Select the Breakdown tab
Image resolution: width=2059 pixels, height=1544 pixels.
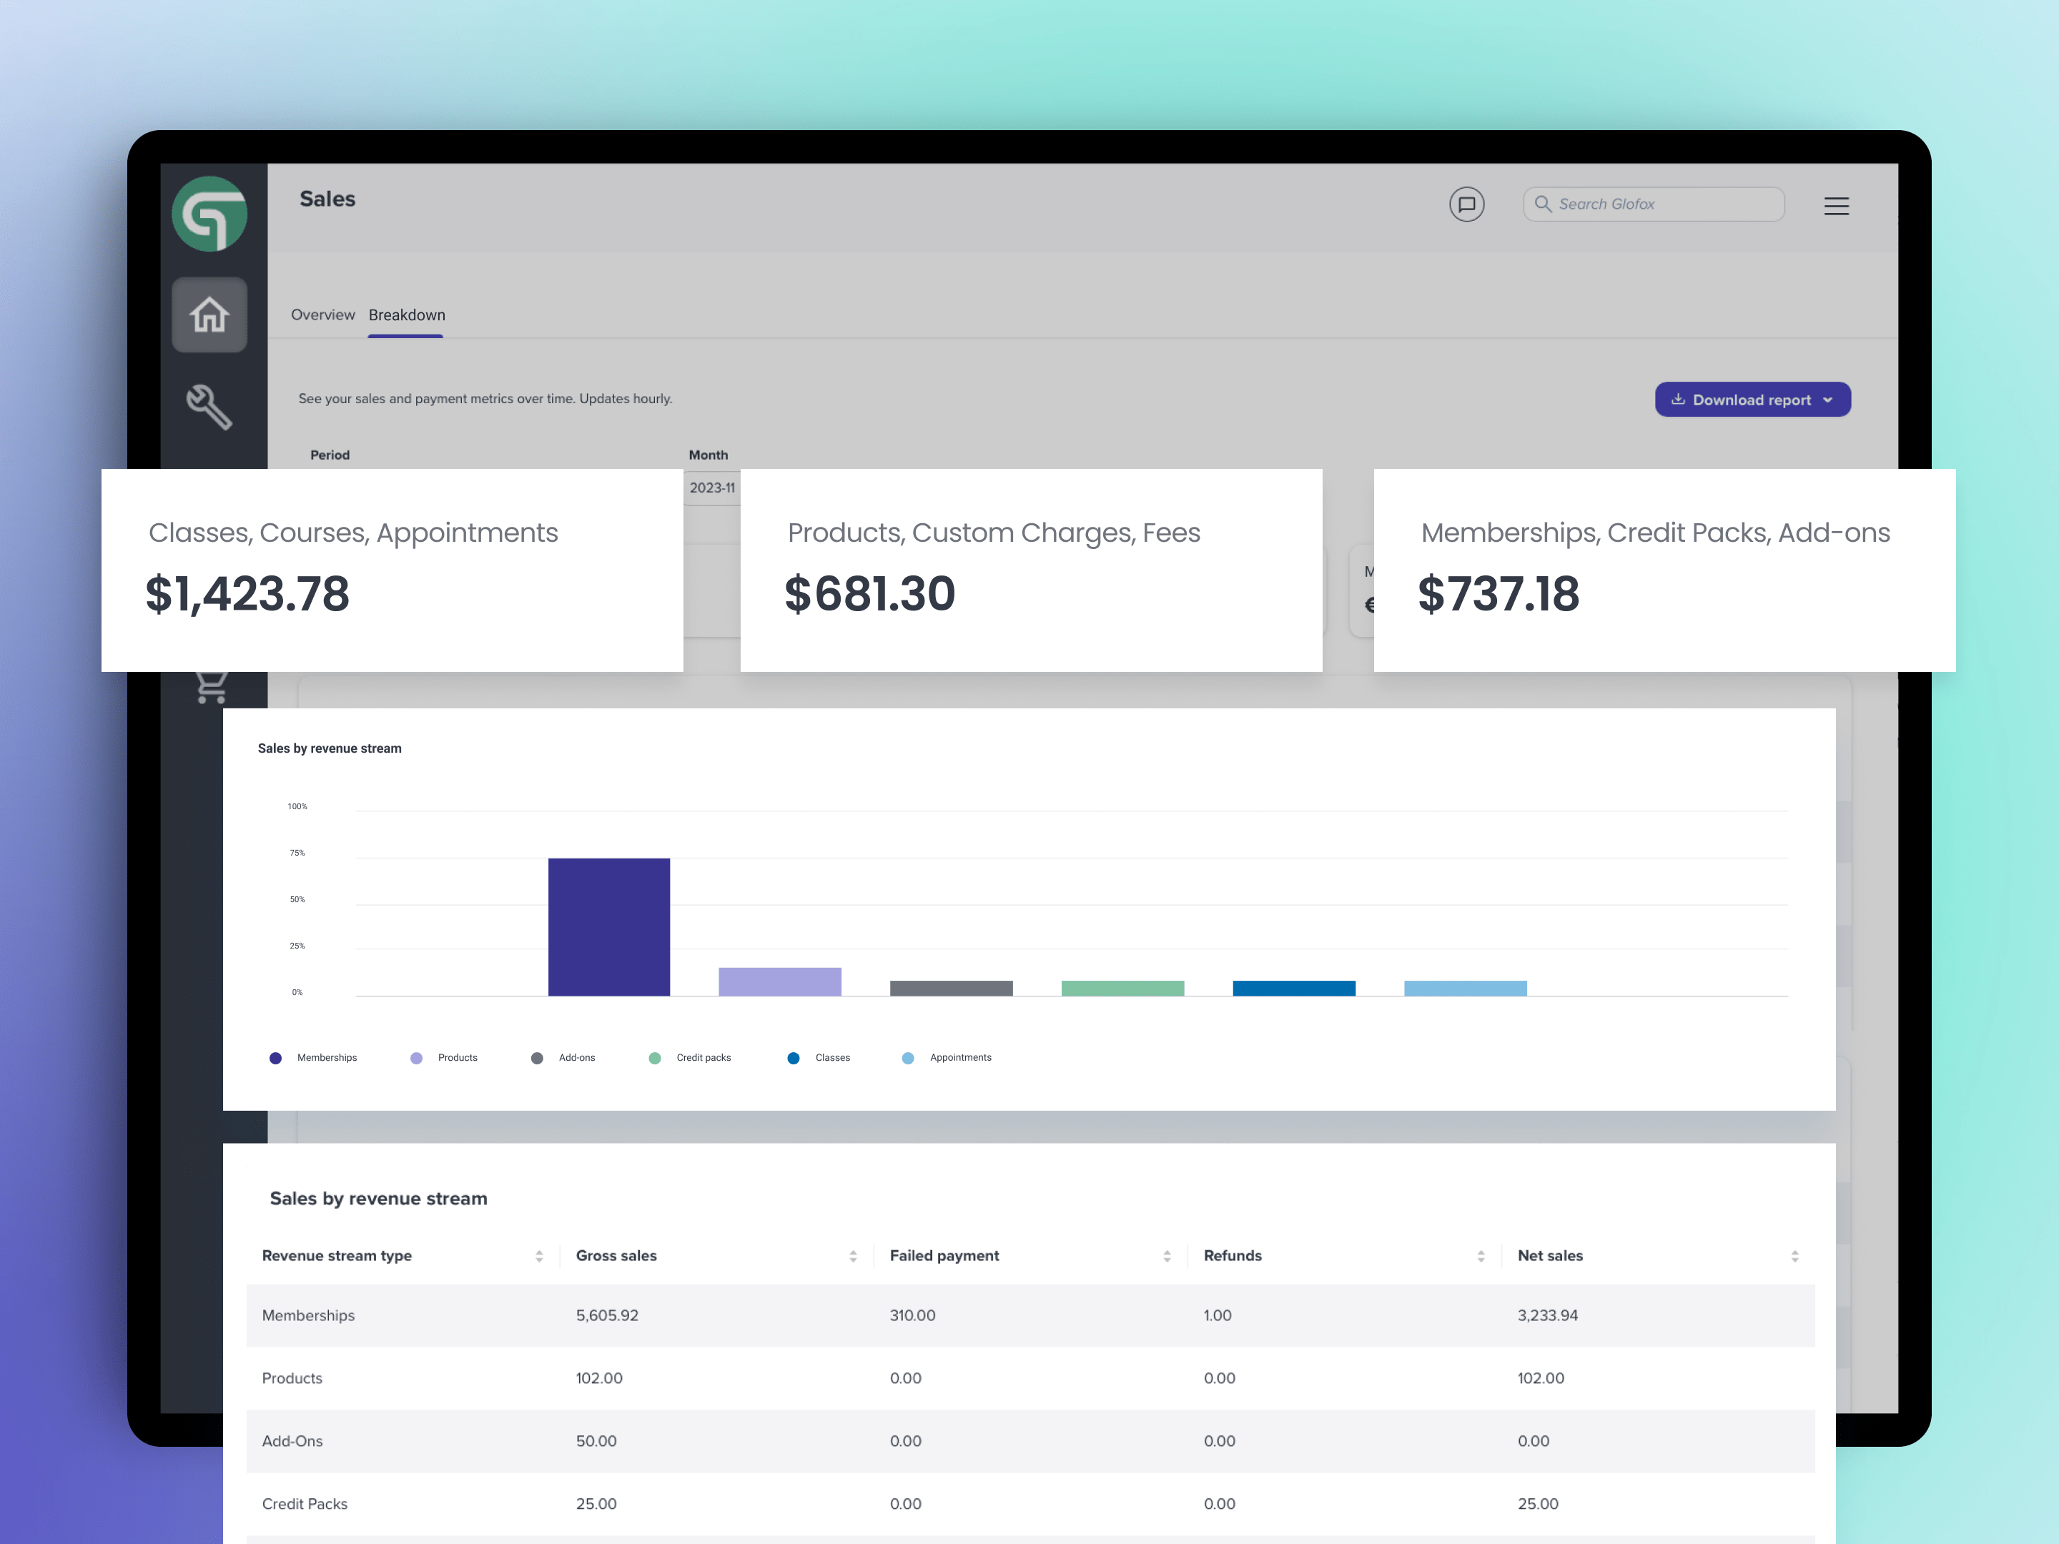pos(407,315)
